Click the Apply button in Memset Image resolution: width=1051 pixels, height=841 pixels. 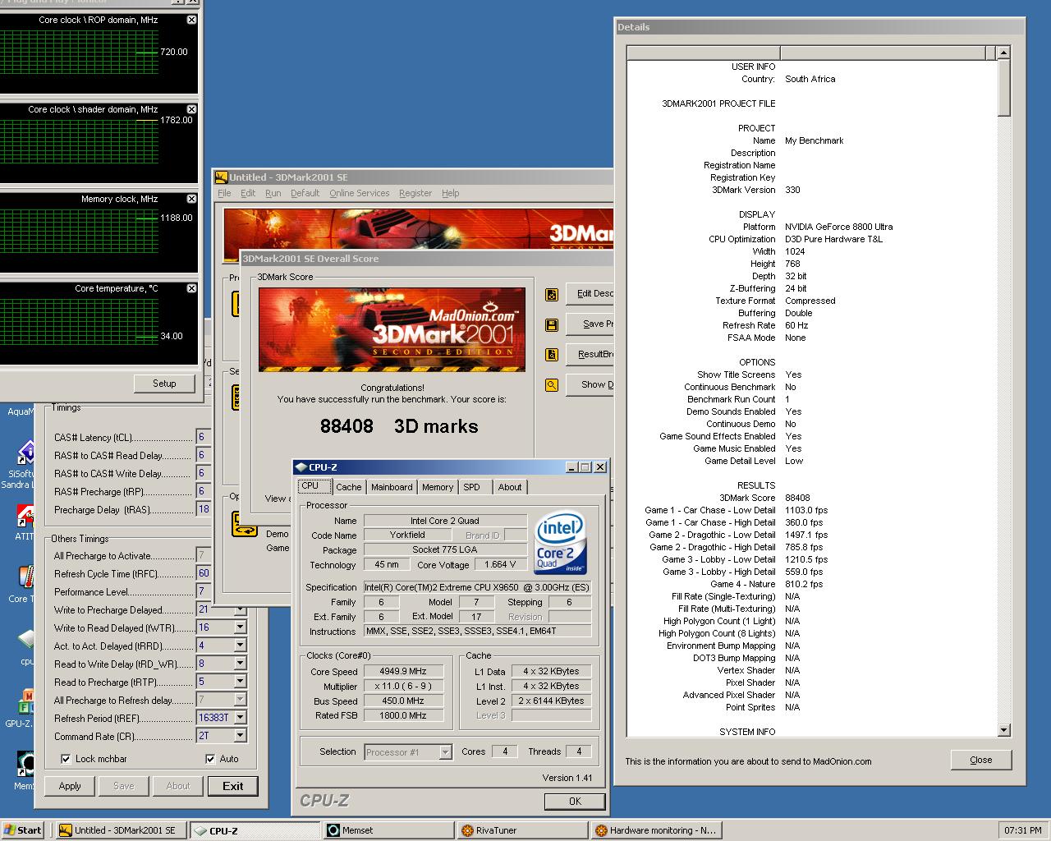click(70, 786)
